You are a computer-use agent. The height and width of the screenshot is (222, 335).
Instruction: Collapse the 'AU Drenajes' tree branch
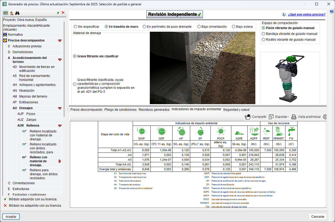[60, 108]
